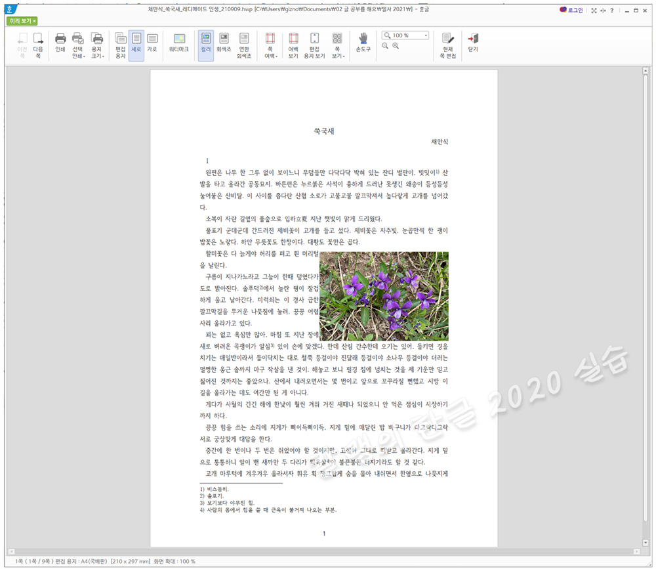Click the document title 쑥국새
Image resolution: width=656 pixels, height=569 pixels.
(324, 131)
